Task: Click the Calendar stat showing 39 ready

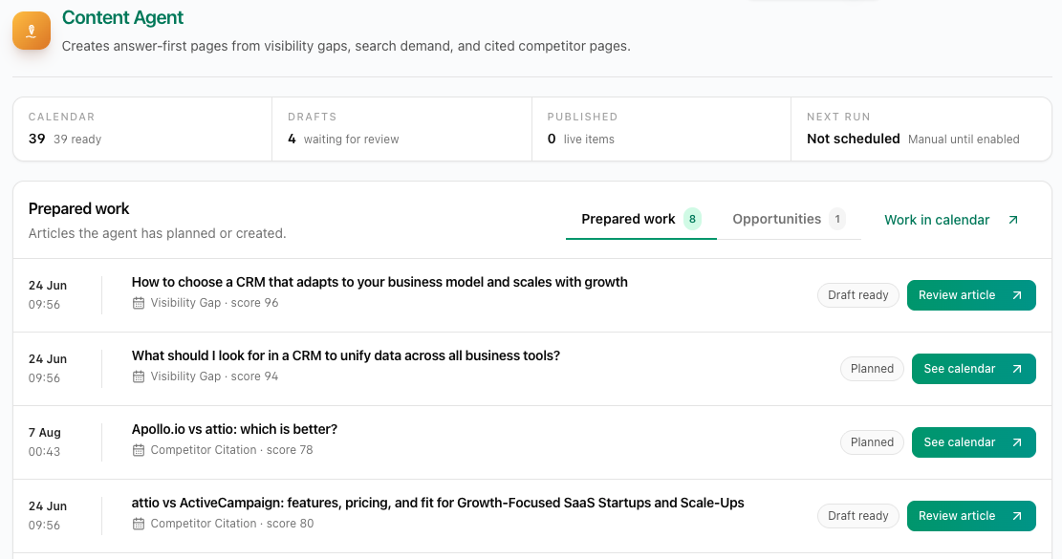Action: point(142,129)
